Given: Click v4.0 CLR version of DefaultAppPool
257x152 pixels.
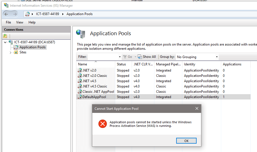Looking at the screenshot, I should coord(136,97).
